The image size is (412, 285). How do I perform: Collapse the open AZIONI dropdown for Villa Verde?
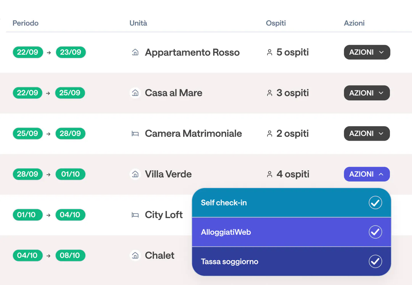[x=367, y=174]
